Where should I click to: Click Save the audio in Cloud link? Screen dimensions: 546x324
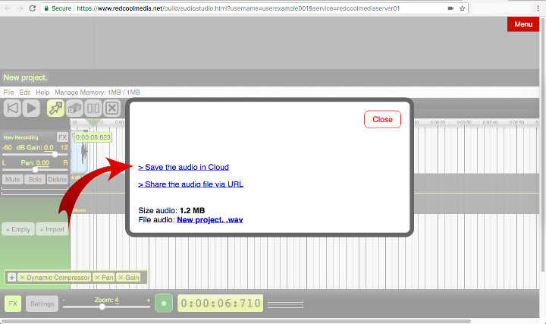click(x=184, y=167)
